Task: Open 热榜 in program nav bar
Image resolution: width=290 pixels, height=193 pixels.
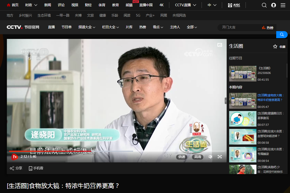Action: tap(143, 27)
